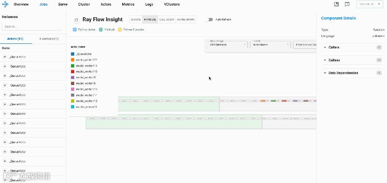The image size is (387, 183).
Task: Click the Data Dependencies count badge
Action: (x=379, y=73)
